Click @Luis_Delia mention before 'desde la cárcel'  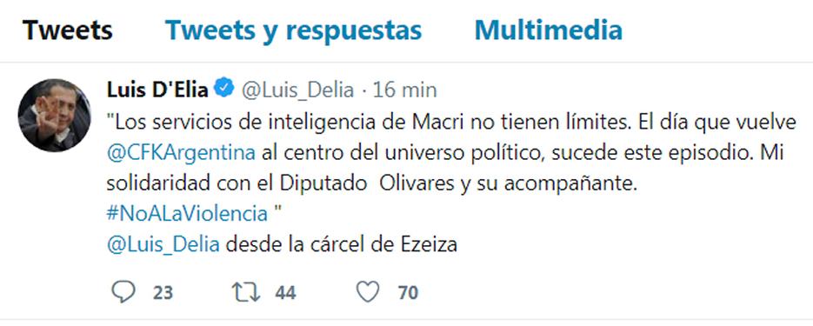coord(163,244)
